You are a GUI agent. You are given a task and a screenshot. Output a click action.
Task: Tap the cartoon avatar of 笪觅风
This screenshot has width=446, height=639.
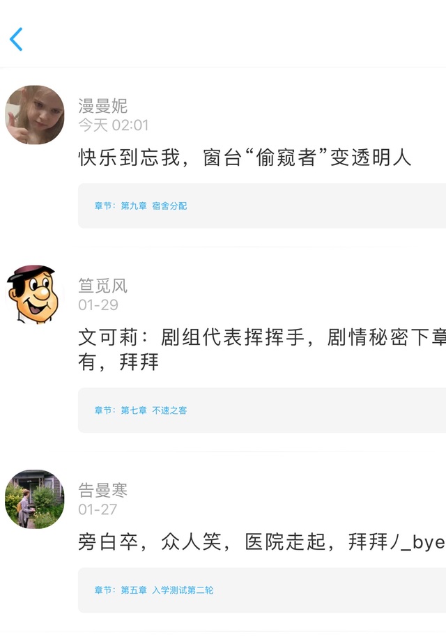click(x=35, y=295)
